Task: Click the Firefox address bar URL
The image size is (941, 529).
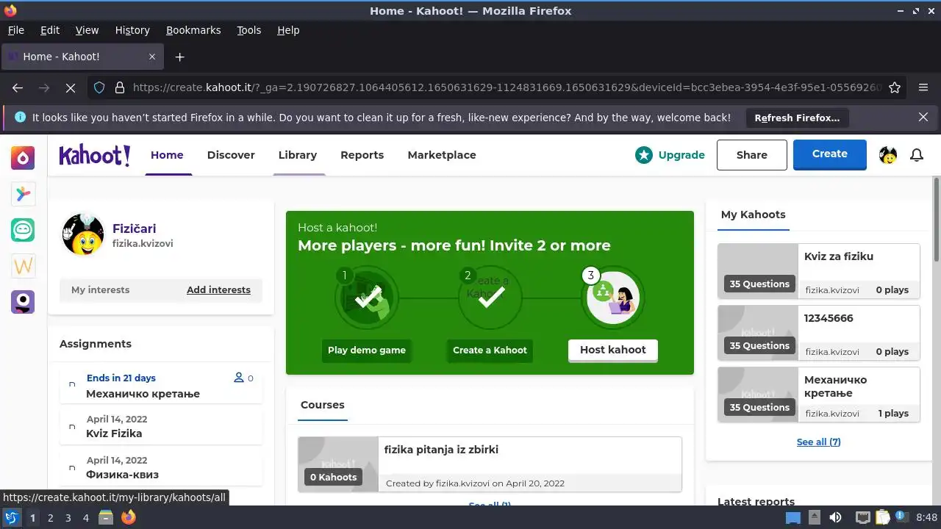Action: (x=507, y=87)
